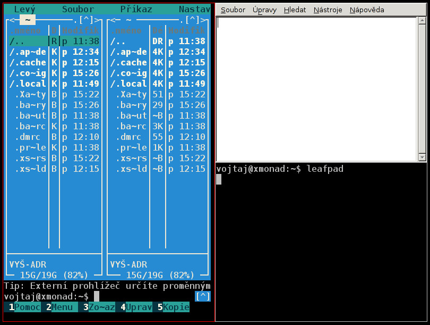Open the Úpravy menu in Leafpad
Screen dimensions: 430x325
(x=264, y=10)
